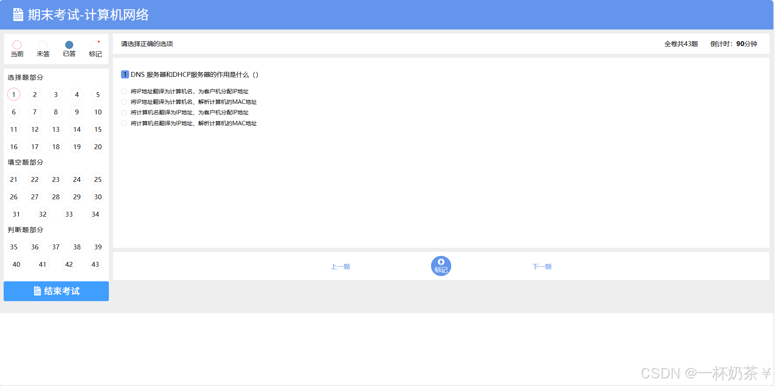Click the 请选择正确的选项 instruction text

click(x=147, y=44)
